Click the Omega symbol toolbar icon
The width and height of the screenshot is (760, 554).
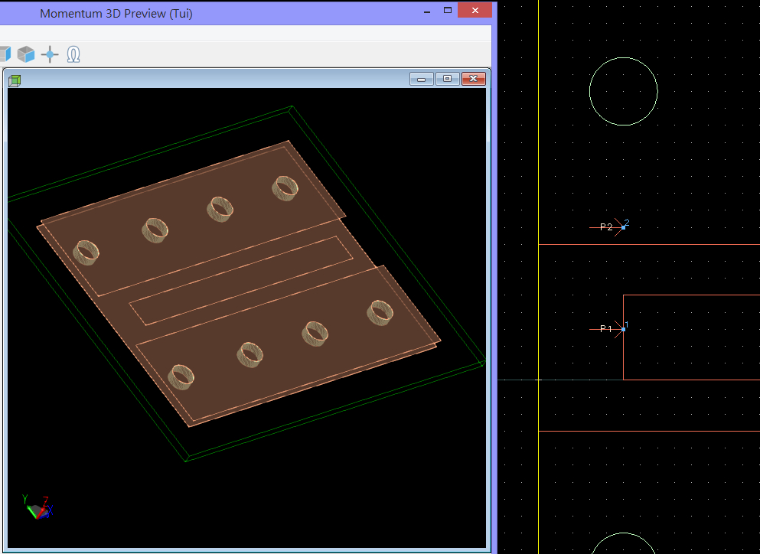[73, 54]
